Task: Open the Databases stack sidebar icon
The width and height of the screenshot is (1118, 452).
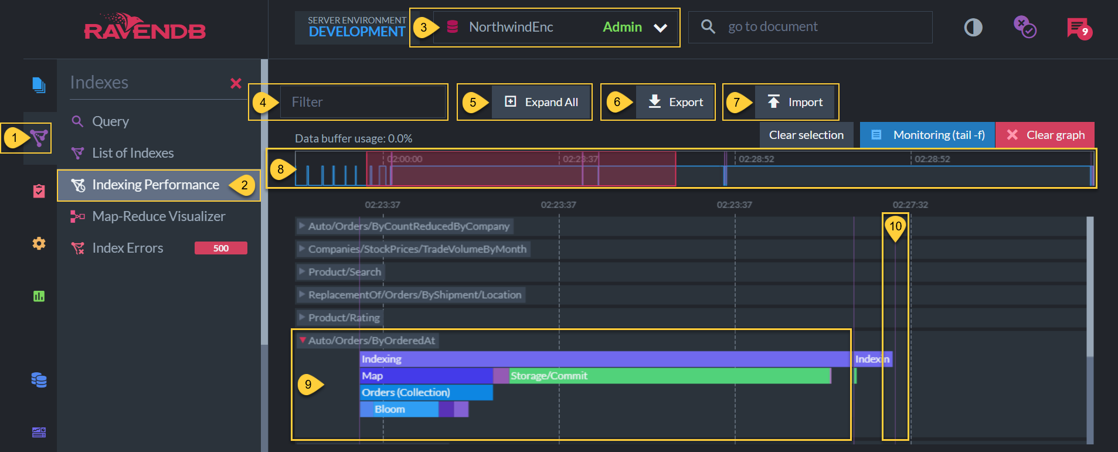Action: 39,380
